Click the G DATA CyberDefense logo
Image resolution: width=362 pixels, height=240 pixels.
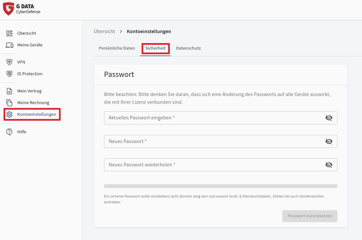click(x=21, y=9)
